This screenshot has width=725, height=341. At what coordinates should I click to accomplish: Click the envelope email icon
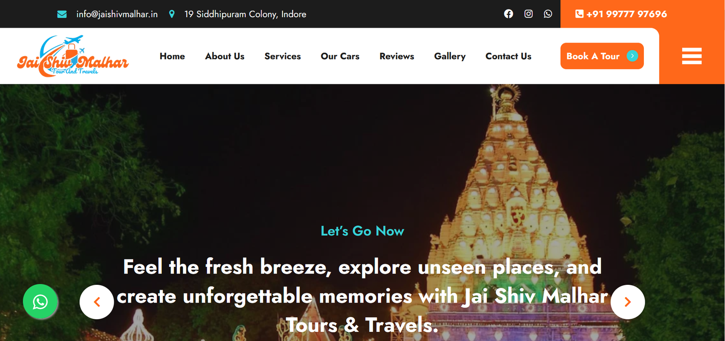click(x=62, y=14)
